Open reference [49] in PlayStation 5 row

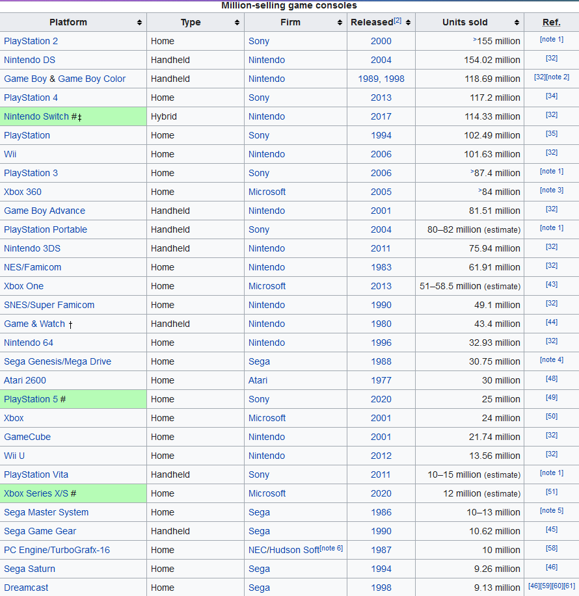pos(552,398)
